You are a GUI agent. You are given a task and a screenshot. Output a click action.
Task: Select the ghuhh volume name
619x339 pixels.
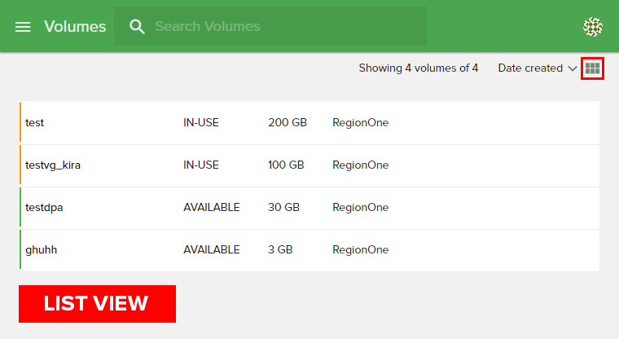[x=41, y=250]
